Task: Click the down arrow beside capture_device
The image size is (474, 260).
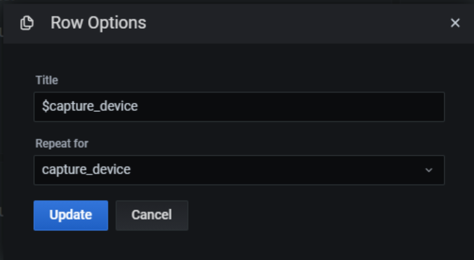Action: pyautogui.click(x=429, y=170)
